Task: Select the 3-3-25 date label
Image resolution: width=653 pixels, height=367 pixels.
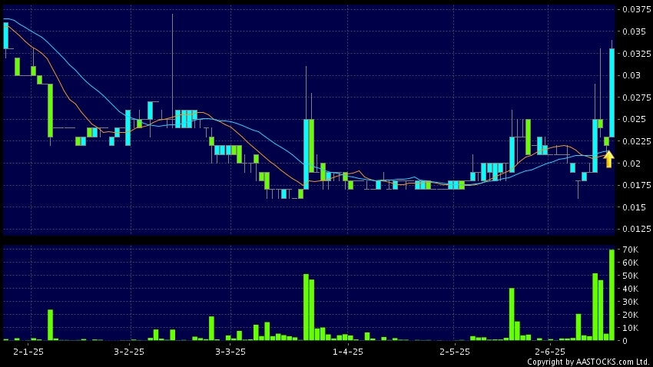Action: coord(230,352)
